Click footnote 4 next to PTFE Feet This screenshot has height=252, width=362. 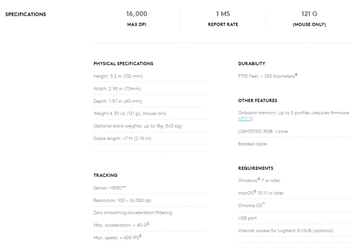(x=296, y=74)
